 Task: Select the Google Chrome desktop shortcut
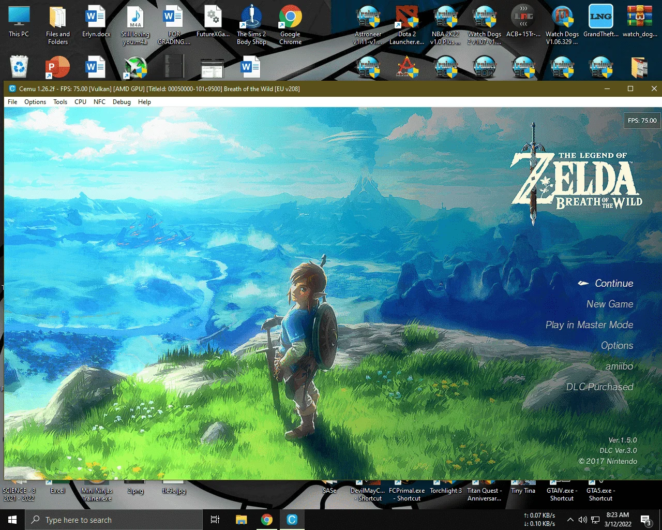(290, 25)
